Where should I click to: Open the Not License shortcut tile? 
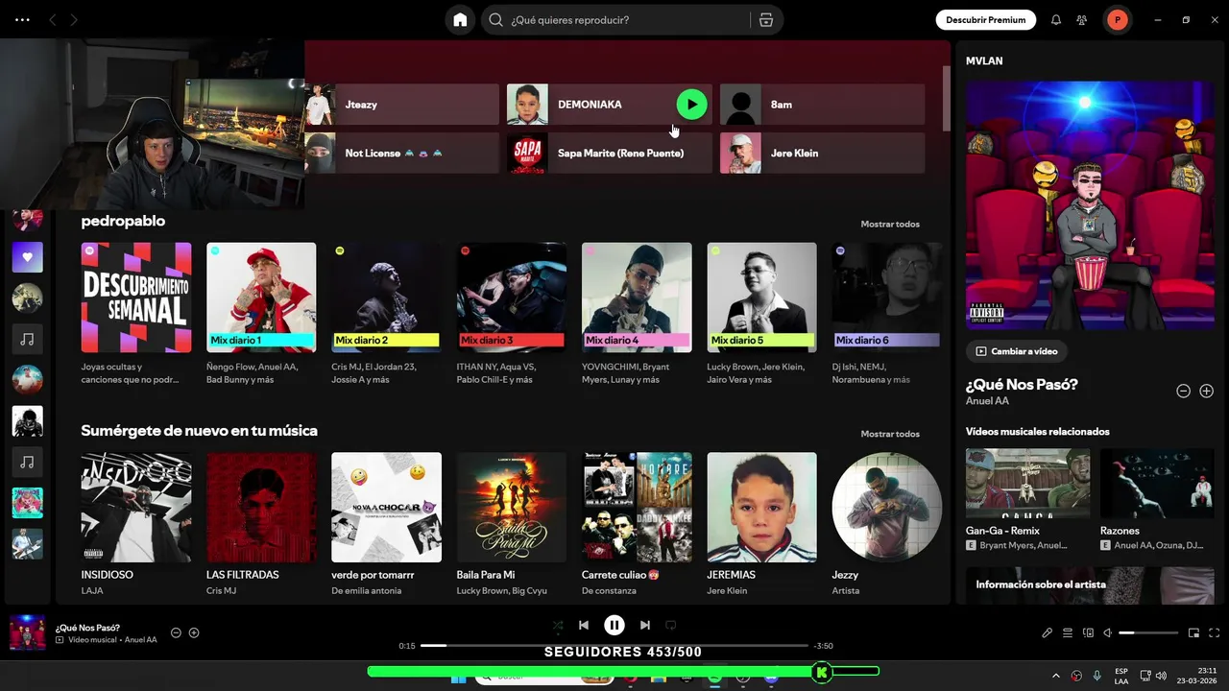(402, 153)
